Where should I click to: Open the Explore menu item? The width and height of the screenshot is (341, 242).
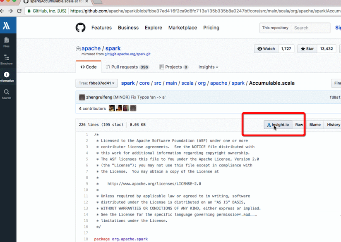point(154,28)
